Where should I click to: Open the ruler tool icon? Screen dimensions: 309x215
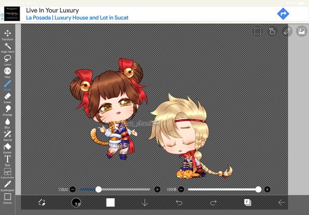tap(287, 31)
